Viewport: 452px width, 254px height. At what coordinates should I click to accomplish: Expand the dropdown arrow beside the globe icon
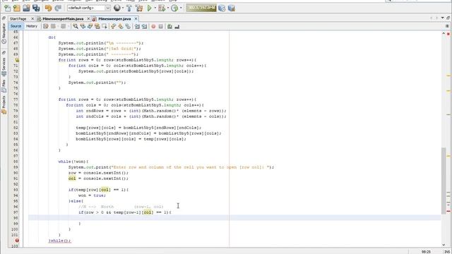[x=123, y=8]
